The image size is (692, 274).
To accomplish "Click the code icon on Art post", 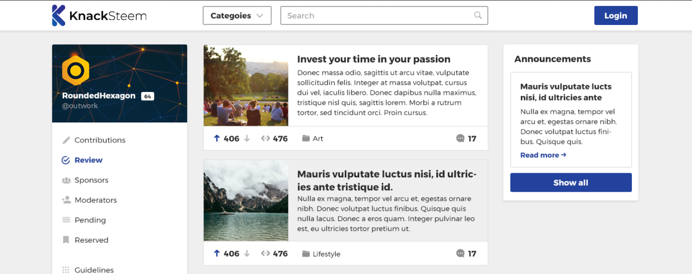I will tap(265, 138).
